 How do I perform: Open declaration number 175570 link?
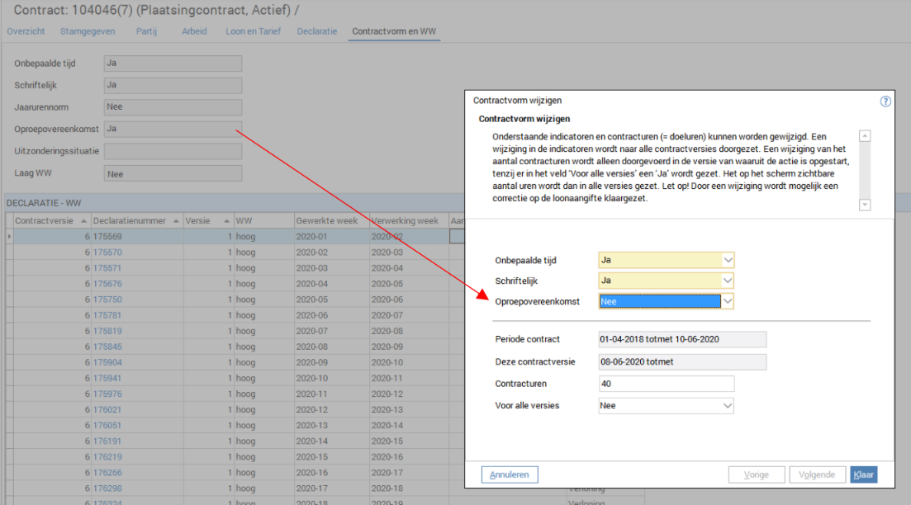coord(107,252)
